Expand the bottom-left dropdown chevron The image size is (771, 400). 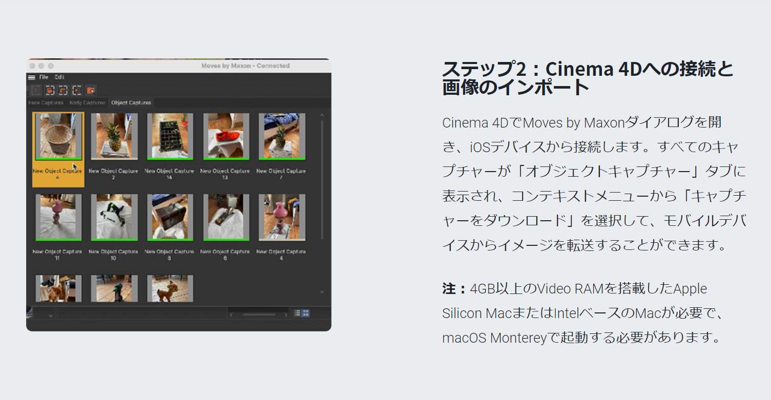[50, 316]
